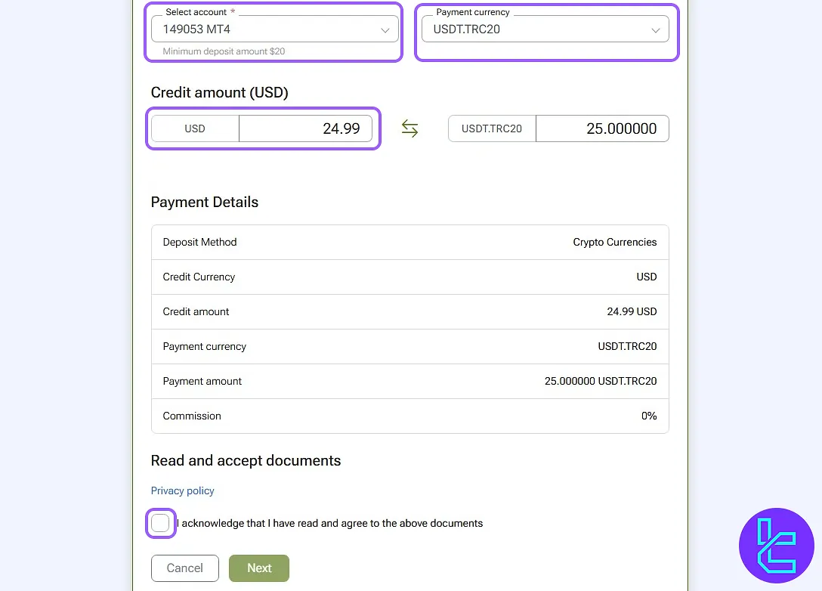
Task: Click the "Credit Currency" row label
Action: coord(199,277)
